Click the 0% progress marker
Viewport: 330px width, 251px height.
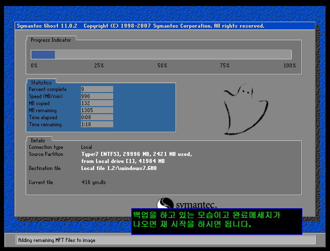coord(34,65)
